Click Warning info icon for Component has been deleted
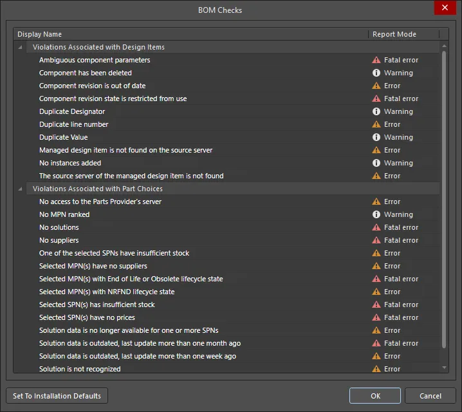This screenshot has height=412, width=462. (376, 73)
